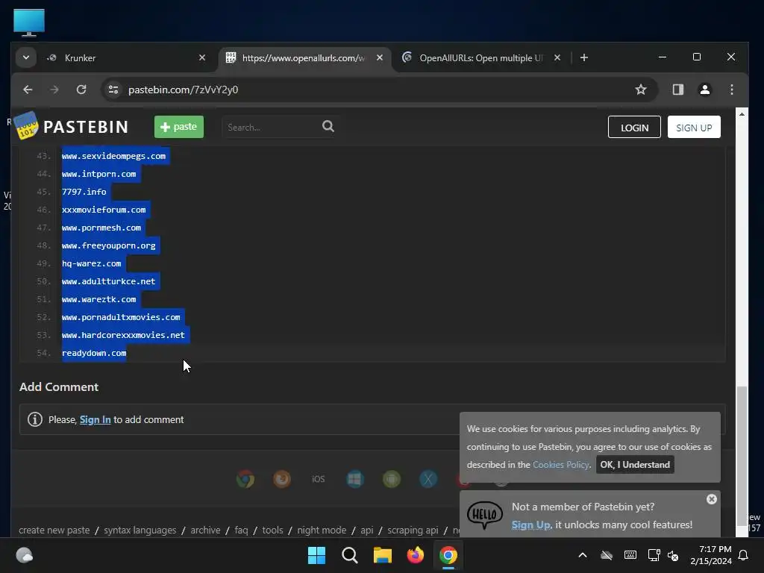Go back to previous page
This screenshot has height=573, width=764.
[x=28, y=90]
